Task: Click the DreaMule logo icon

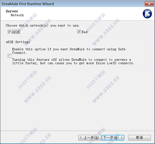Action: pos(147,14)
